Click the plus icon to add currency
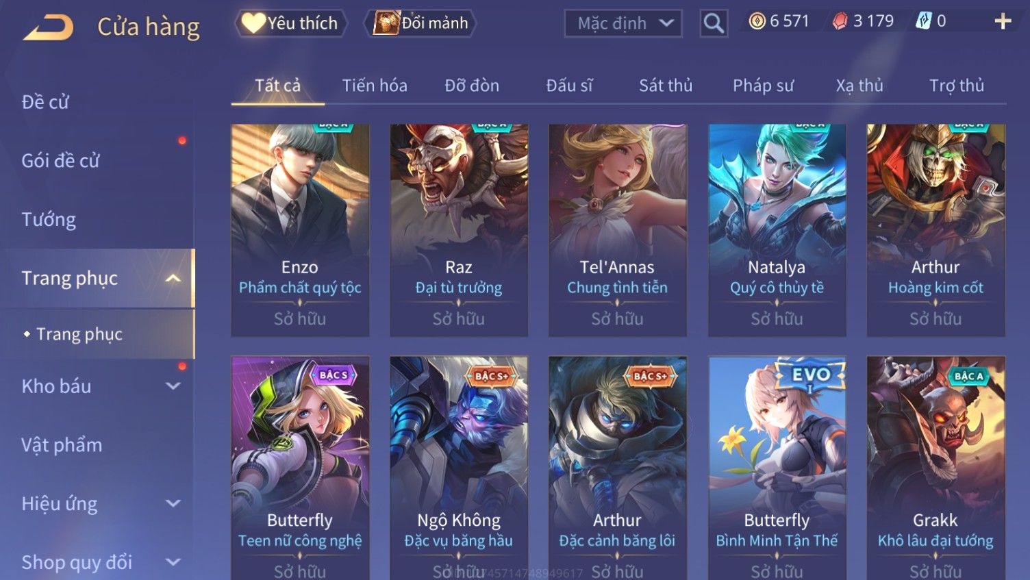 (x=1003, y=22)
